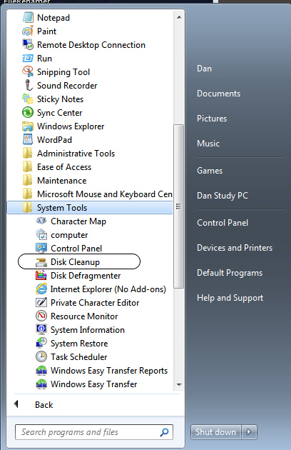Click the "Sync Center" text
291x450 pixels.
[x=60, y=113]
